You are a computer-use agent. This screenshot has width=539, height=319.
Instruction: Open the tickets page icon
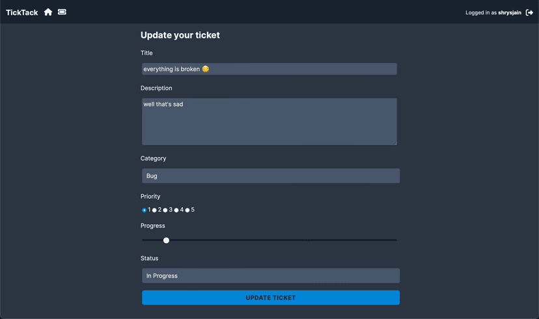(62, 12)
